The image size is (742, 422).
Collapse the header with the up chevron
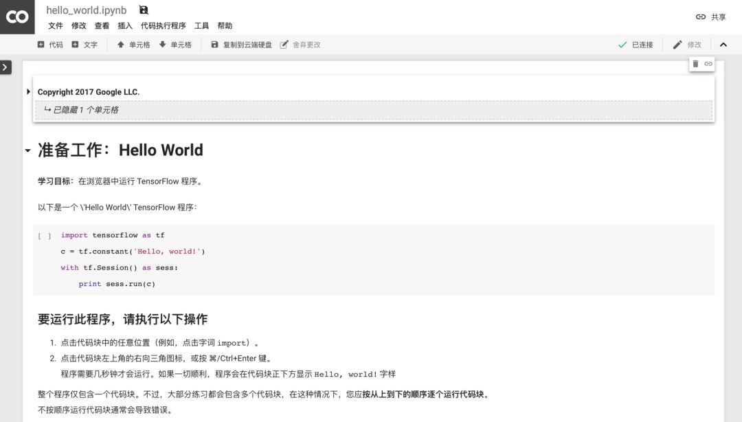(x=723, y=45)
